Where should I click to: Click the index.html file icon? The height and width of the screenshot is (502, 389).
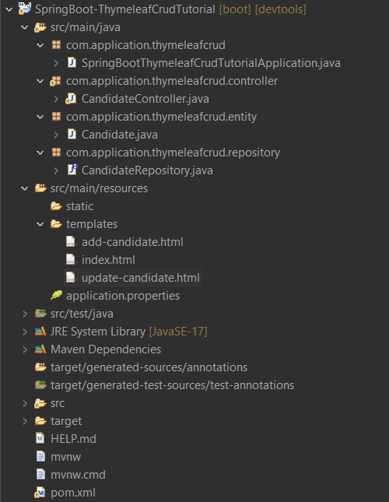pyautogui.click(x=72, y=260)
